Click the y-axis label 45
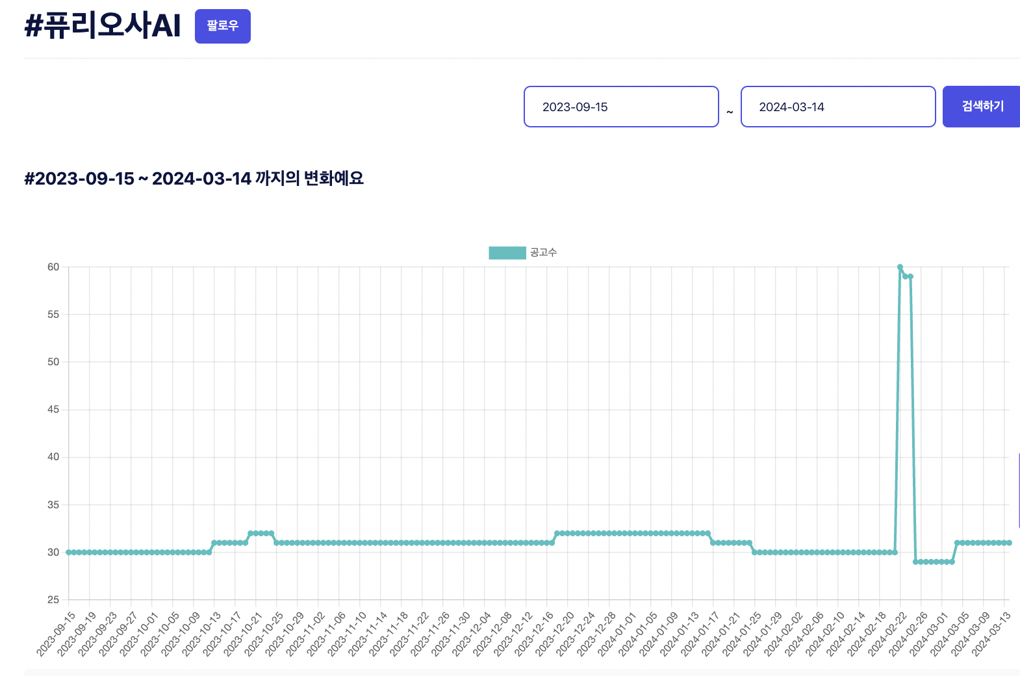Screen dimensions: 1020x676 coord(53,409)
